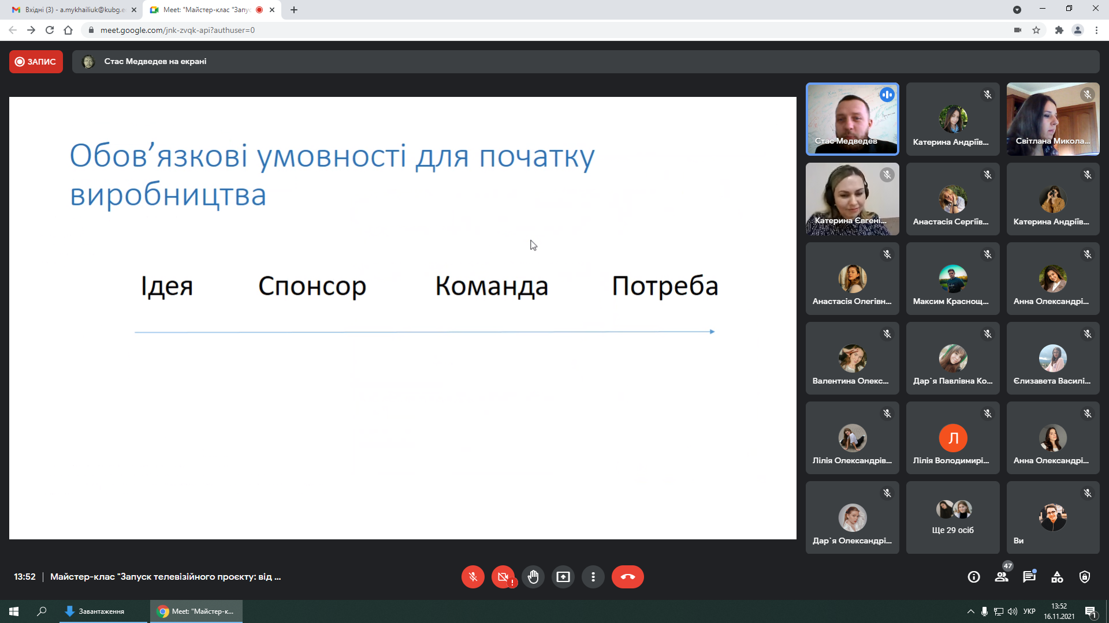Open the three-dot more options menu
Screen dimensions: 1109x623
[x=593, y=577]
